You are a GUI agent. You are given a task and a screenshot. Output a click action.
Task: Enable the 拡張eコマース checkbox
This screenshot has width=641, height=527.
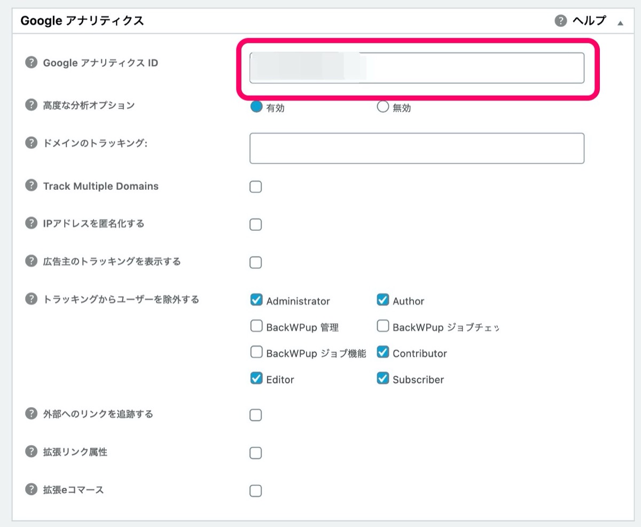click(x=256, y=491)
